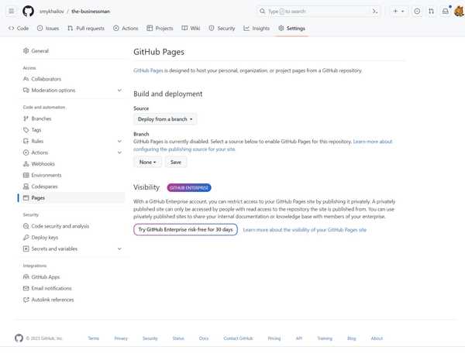
Task: Open the None branch dropdown
Action: [x=148, y=162]
